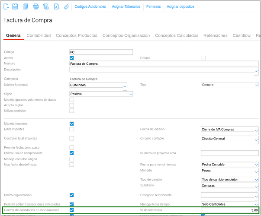Image resolution: width=261 pixels, height=216 pixels.
Task: Open the Núcleo funcional COMPRAS dropdown
Action: point(125,86)
